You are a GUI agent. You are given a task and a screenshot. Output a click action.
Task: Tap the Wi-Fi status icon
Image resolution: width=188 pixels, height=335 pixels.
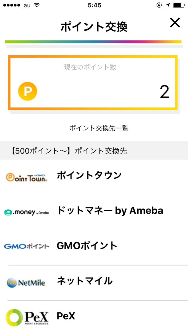click(x=36, y=5)
